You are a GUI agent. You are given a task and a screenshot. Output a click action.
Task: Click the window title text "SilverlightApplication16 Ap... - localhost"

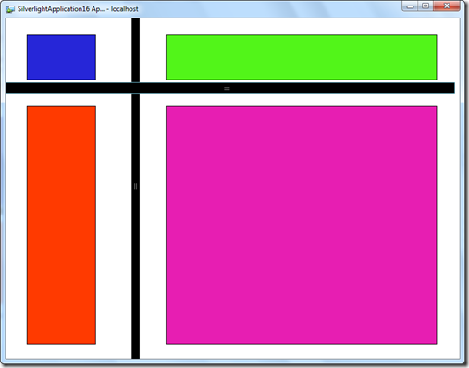(x=78, y=9)
